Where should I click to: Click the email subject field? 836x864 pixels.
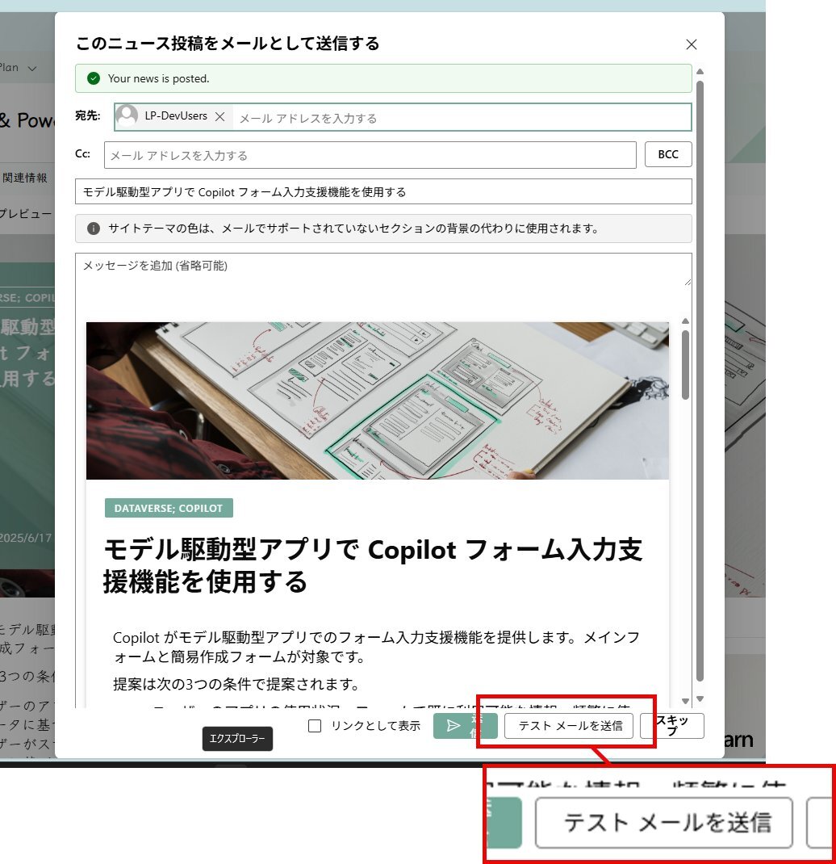click(x=383, y=191)
